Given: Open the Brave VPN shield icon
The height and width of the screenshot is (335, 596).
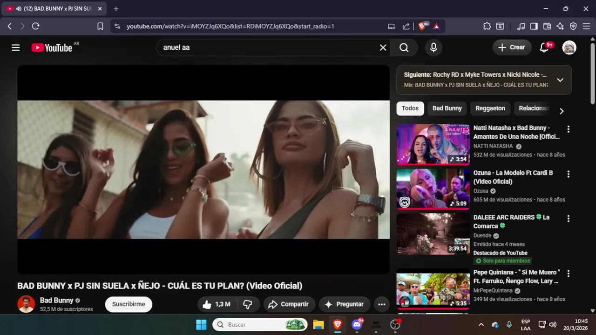Looking at the screenshot, I should [x=573, y=27].
